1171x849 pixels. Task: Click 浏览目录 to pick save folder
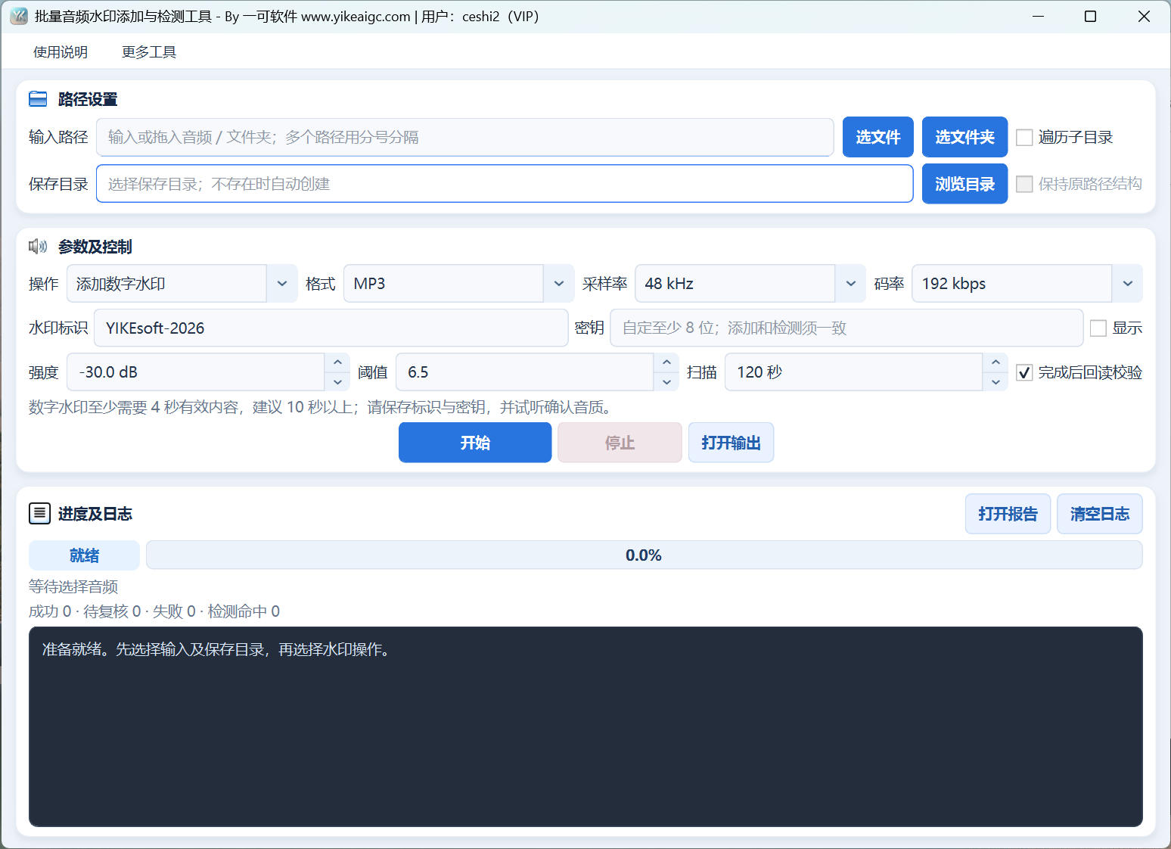pyautogui.click(x=964, y=184)
